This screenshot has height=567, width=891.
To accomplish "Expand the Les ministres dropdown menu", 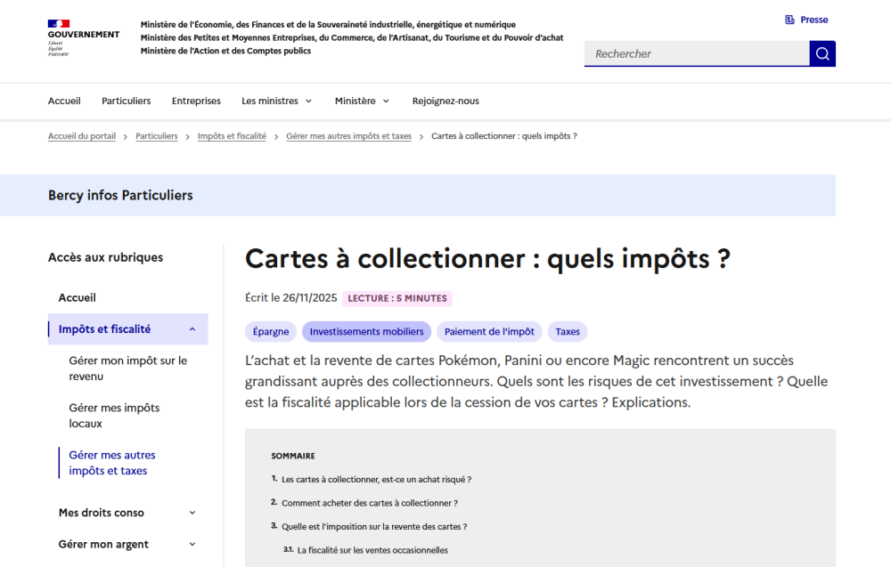I will 277,101.
